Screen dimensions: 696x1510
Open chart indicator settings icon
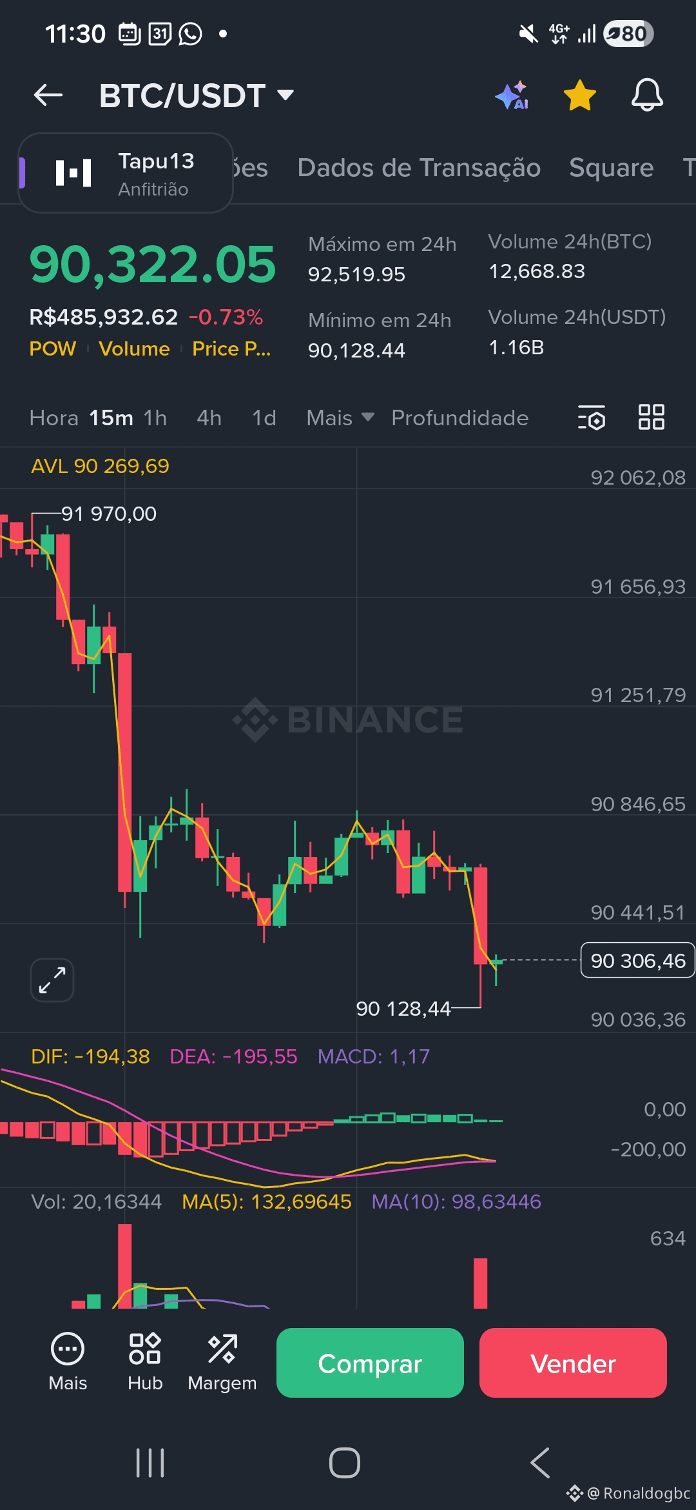tap(592, 418)
